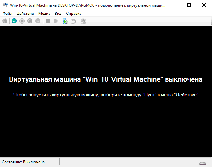Click the Checkpoint toolbar icon
The width and height of the screenshot is (212, 167).
pos(66,21)
